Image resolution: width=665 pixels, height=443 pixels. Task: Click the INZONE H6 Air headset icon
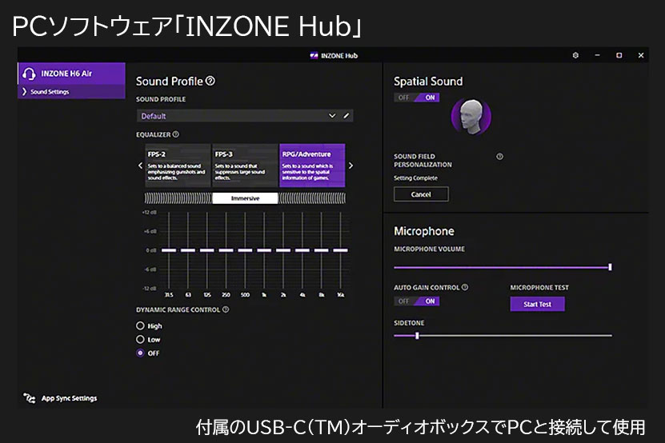(29, 74)
